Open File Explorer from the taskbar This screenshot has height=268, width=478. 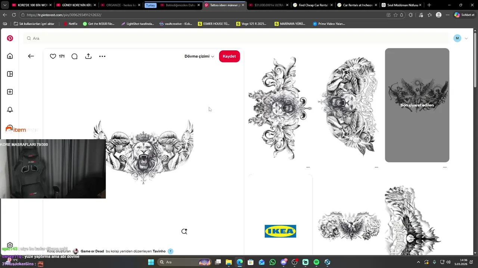tap(229, 262)
